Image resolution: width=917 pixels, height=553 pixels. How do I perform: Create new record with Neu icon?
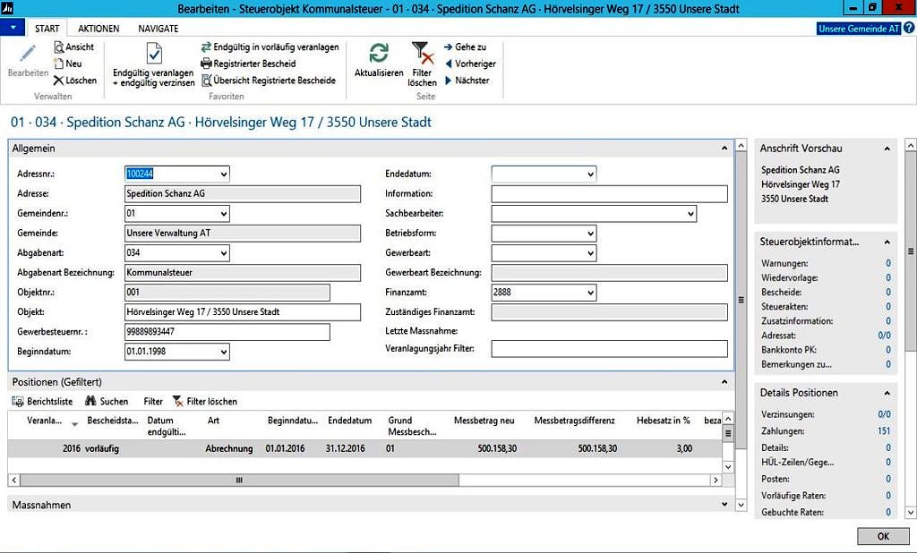click(x=59, y=64)
